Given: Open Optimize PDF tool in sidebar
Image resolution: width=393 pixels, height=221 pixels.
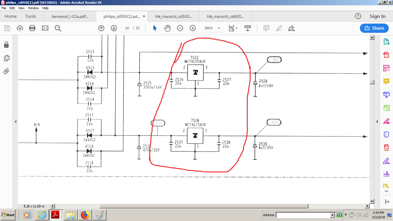Looking at the screenshot, I should coord(386,148).
